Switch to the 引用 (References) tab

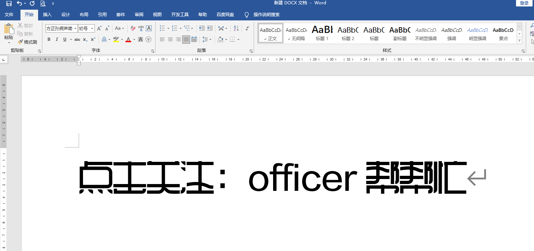click(x=102, y=15)
